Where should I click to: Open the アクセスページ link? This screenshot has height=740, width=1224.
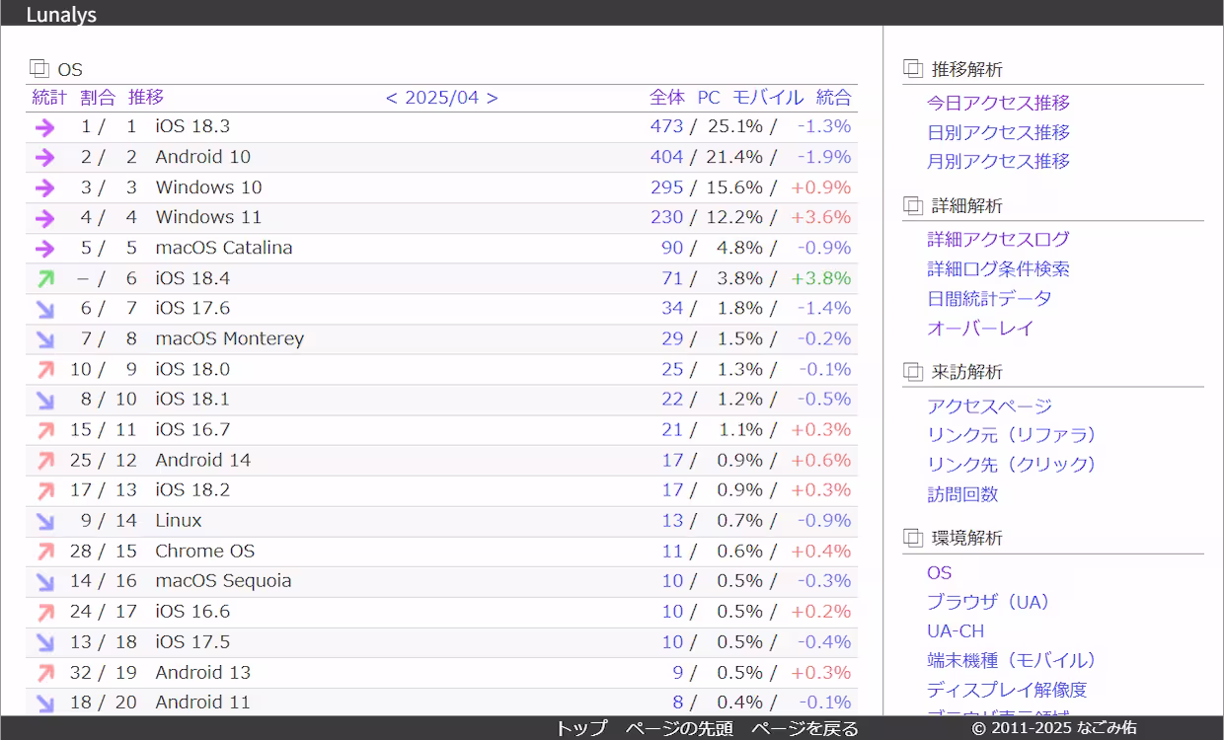point(989,406)
